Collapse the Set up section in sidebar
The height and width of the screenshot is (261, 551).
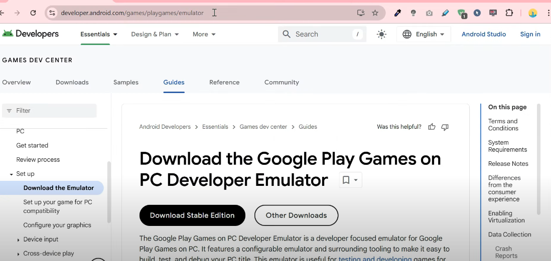12,174
